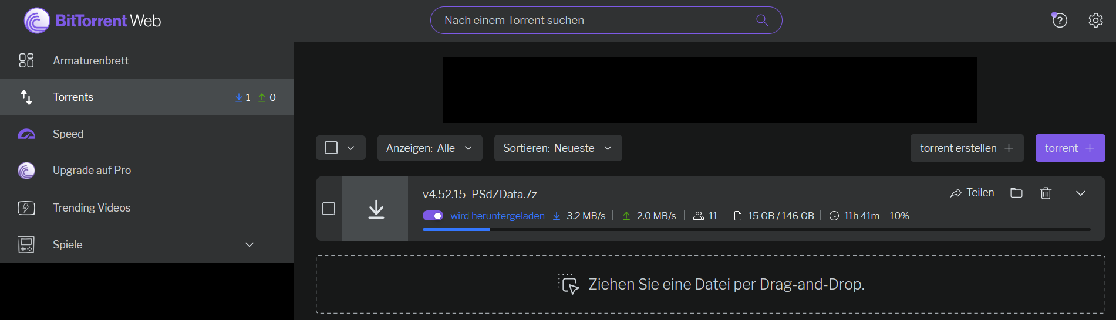Expand torrent details with the chevron
The width and height of the screenshot is (1116, 320).
pos(1080,193)
